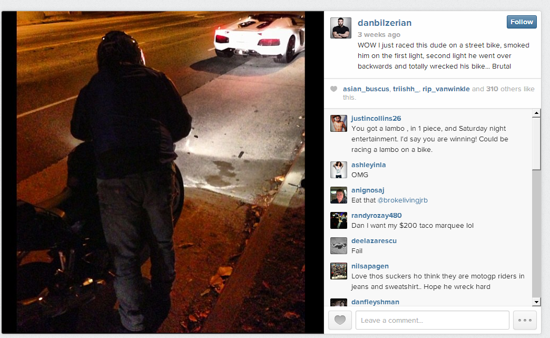Viewport: 550px width, 338px height.
Task: Click the scrollbar up arrow in comments
Action: click(536, 113)
